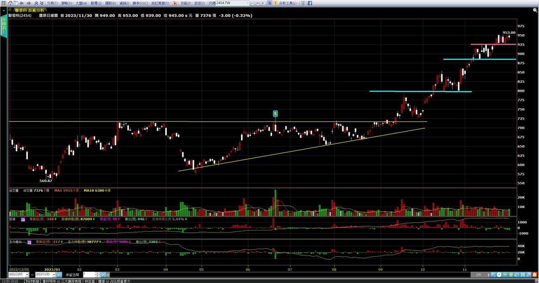Click the horizontal chart scrollbar showing 238
Image resolution: width=539 pixels, height=283 pixels.
pos(478,275)
